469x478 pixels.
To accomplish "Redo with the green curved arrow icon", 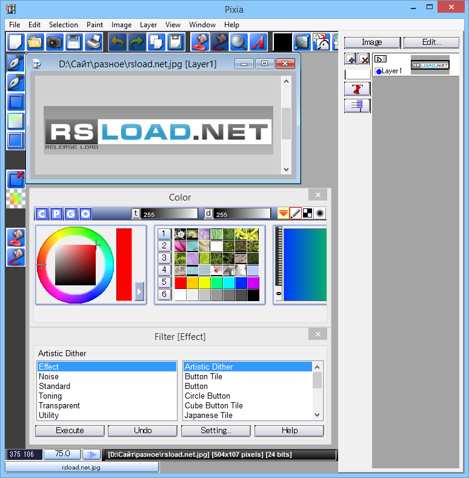I will point(137,42).
